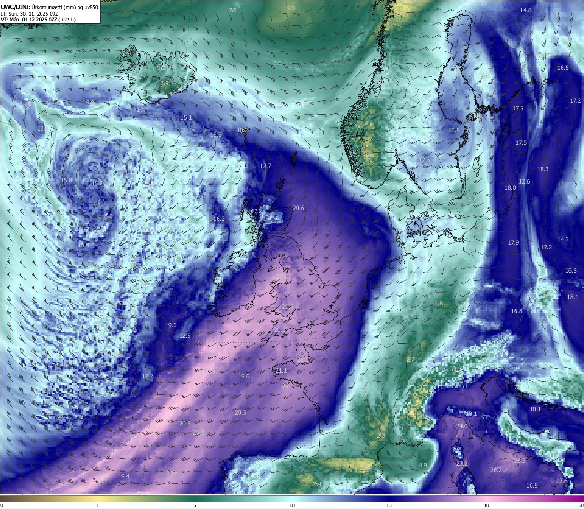Click the colorbar tick label 30
The width and height of the screenshot is (584, 509).
(x=486, y=505)
